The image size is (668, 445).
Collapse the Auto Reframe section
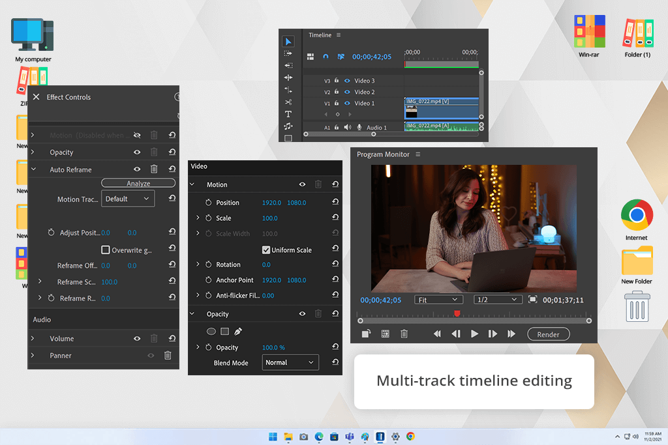33,169
